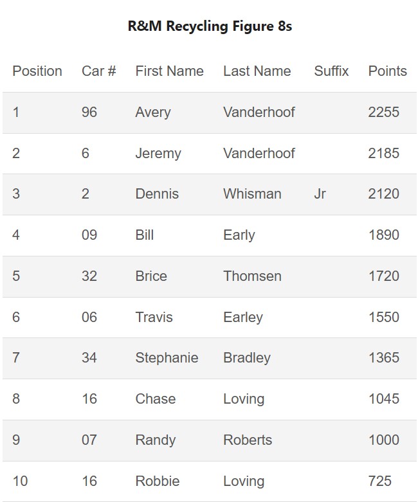Click the Bradley last name cell
Viewport: 418px width, 502px height.
246,358
